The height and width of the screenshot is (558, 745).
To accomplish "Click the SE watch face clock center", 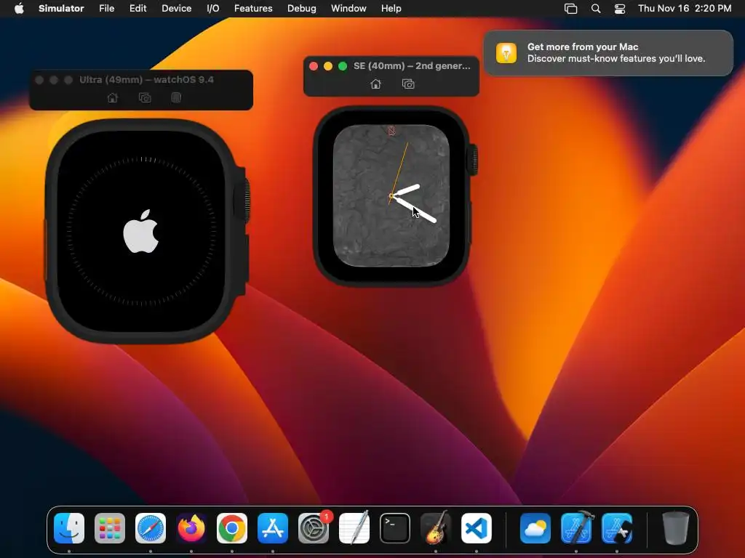I will pyautogui.click(x=391, y=195).
